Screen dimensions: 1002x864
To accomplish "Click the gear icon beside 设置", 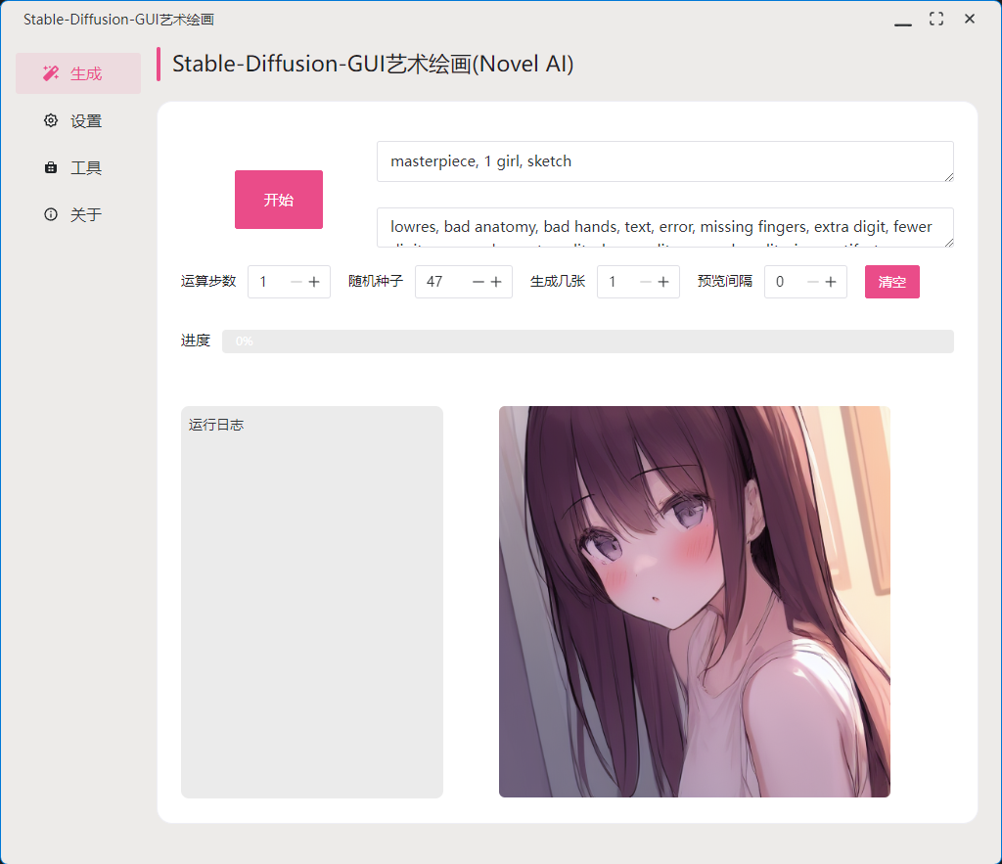I will (51, 120).
